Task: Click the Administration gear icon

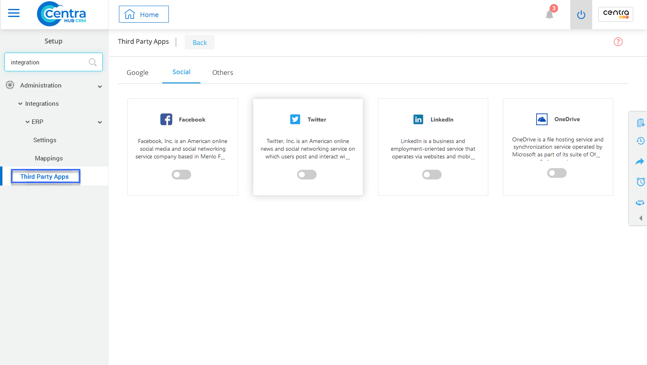Action: click(x=10, y=85)
